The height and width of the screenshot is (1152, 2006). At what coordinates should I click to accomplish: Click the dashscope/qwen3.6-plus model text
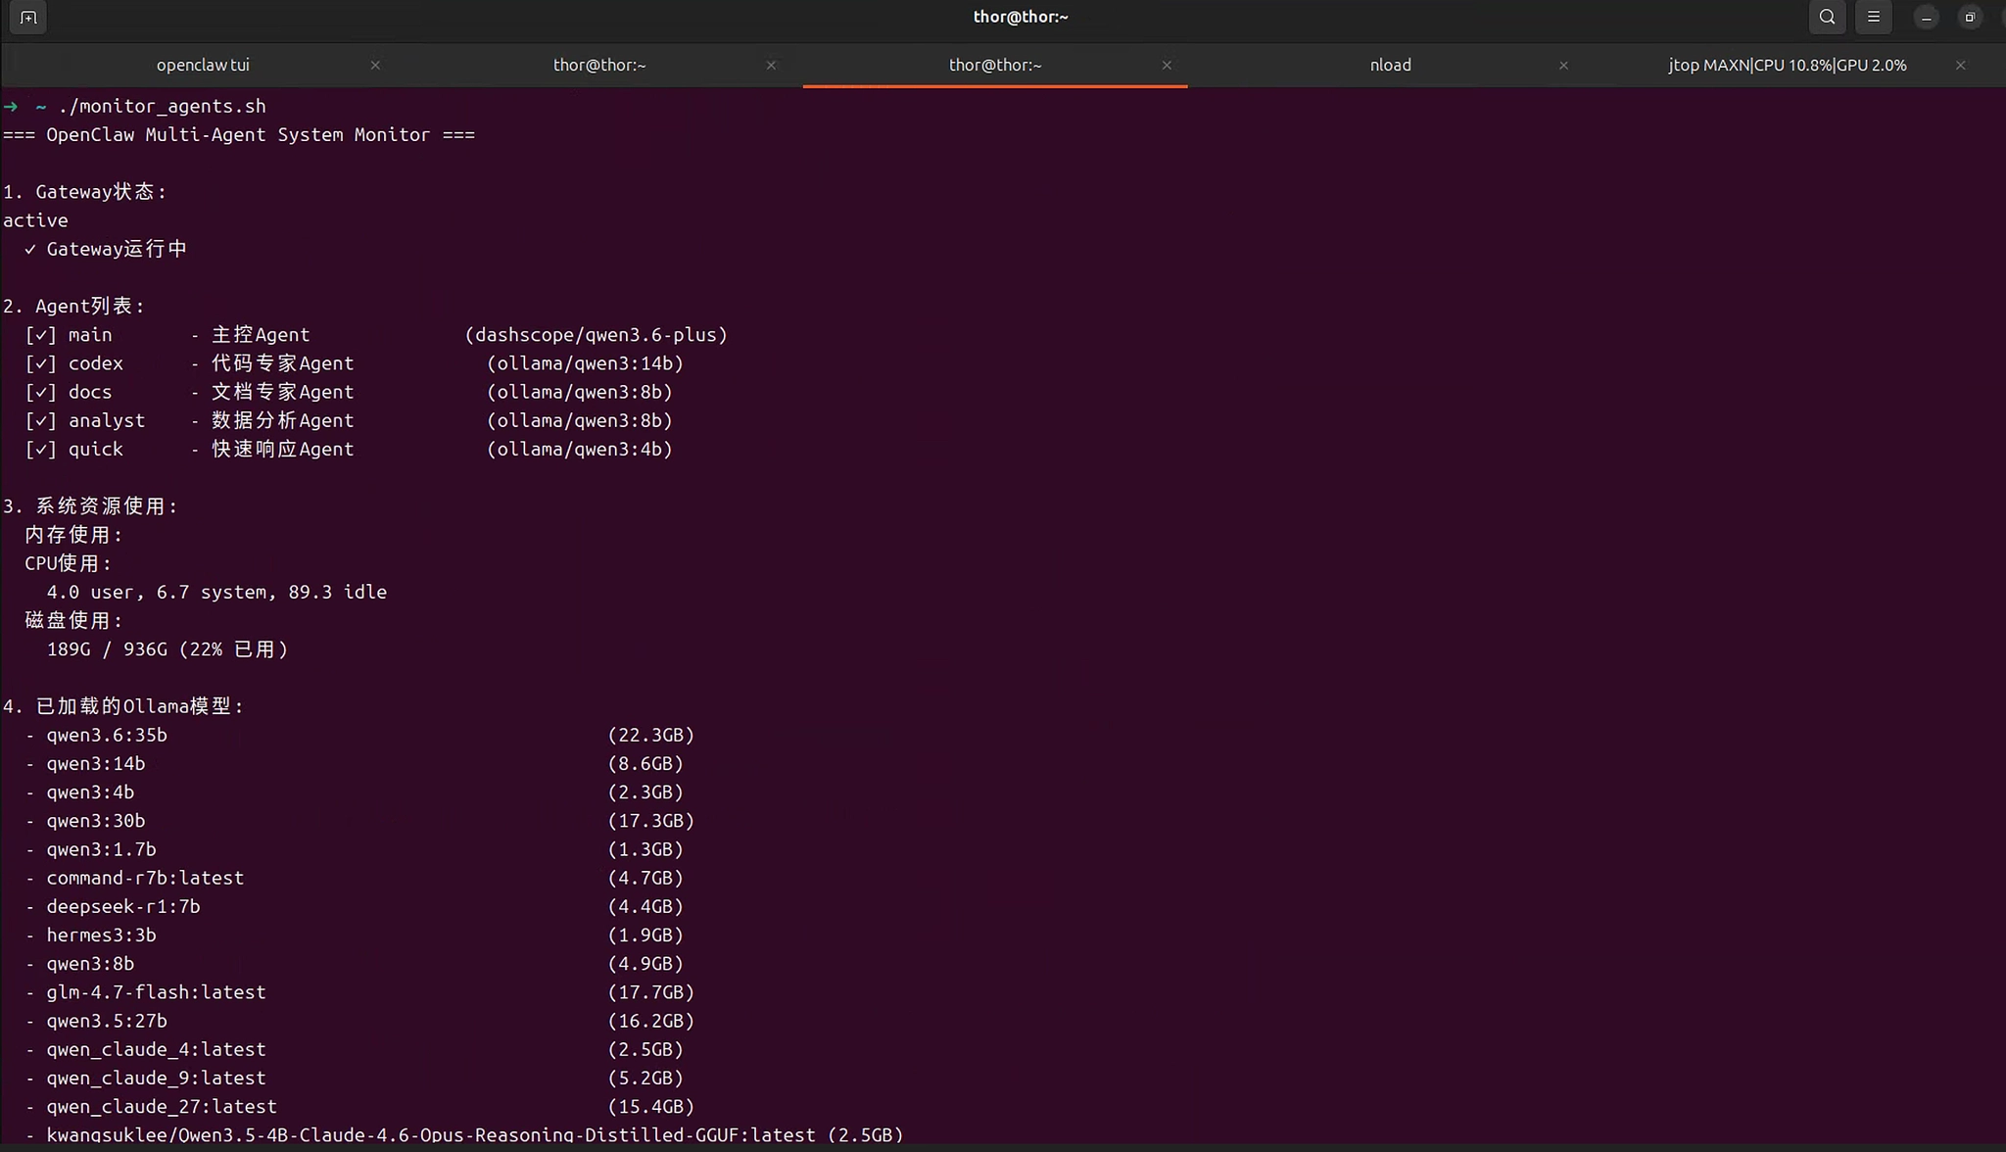(x=596, y=335)
